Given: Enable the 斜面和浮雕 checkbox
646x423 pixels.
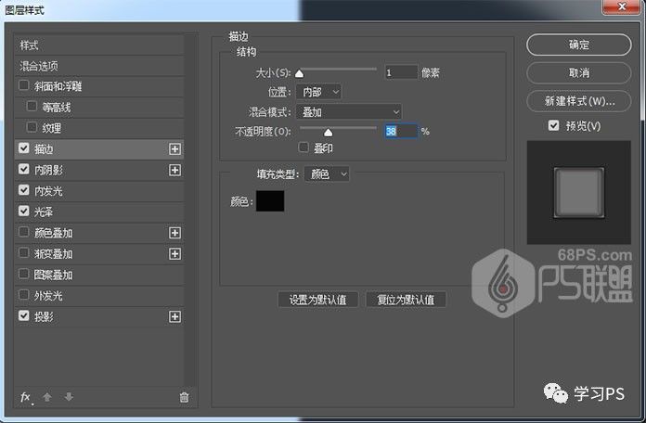Looking at the screenshot, I should point(24,86).
